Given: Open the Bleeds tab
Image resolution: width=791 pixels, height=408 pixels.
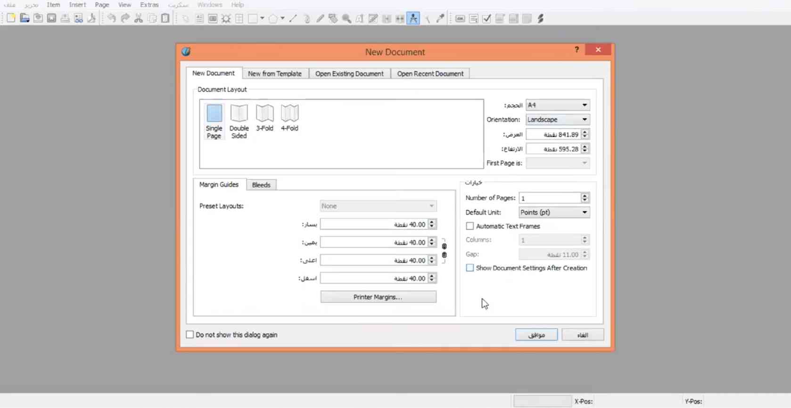Looking at the screenshot, I should pyautogui.click(x=261, y=185).
